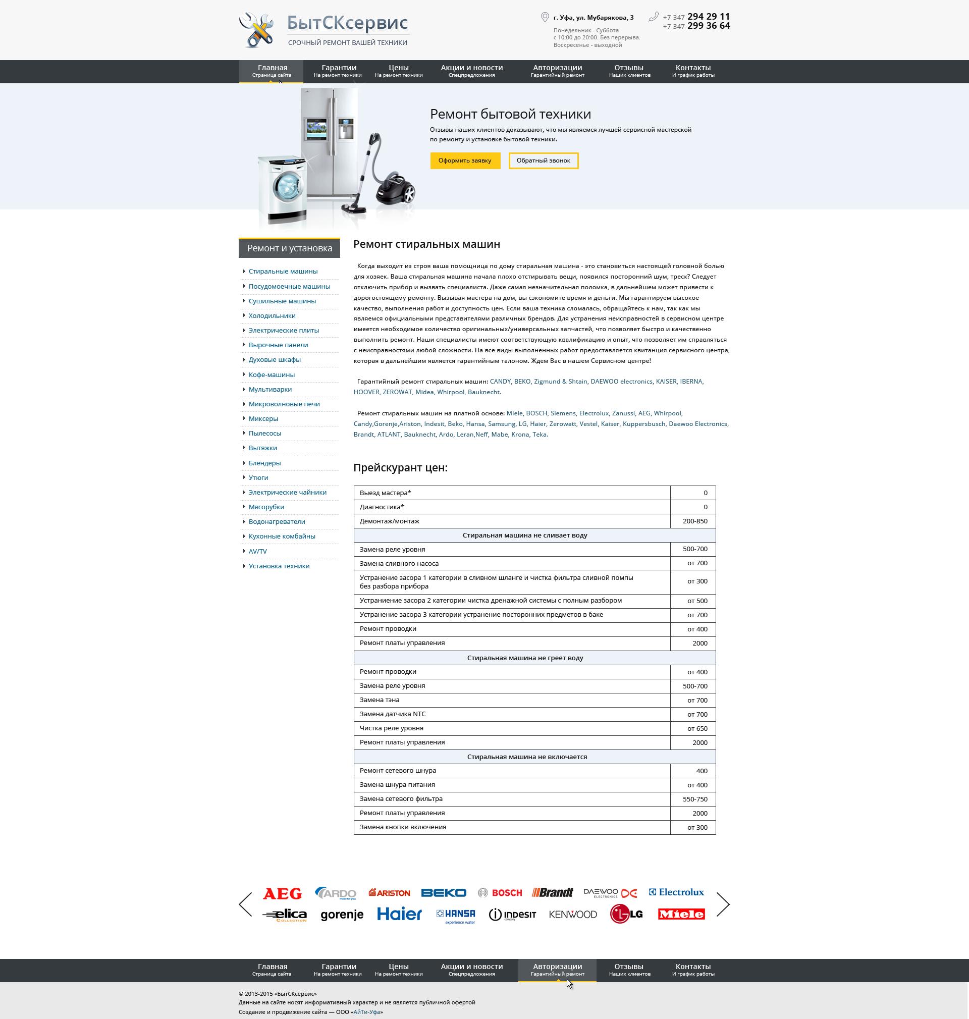Click the Оформить заявку button
Image resolution: width=969 pixels, height=1019 pixels.
[x=465, y=160]
